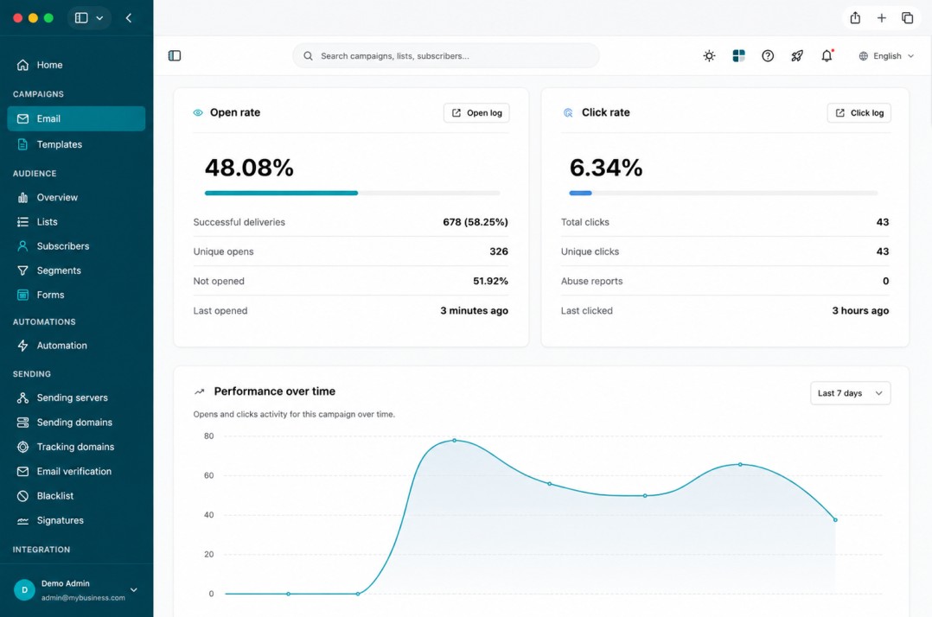Open the English language dropdown

886,56
